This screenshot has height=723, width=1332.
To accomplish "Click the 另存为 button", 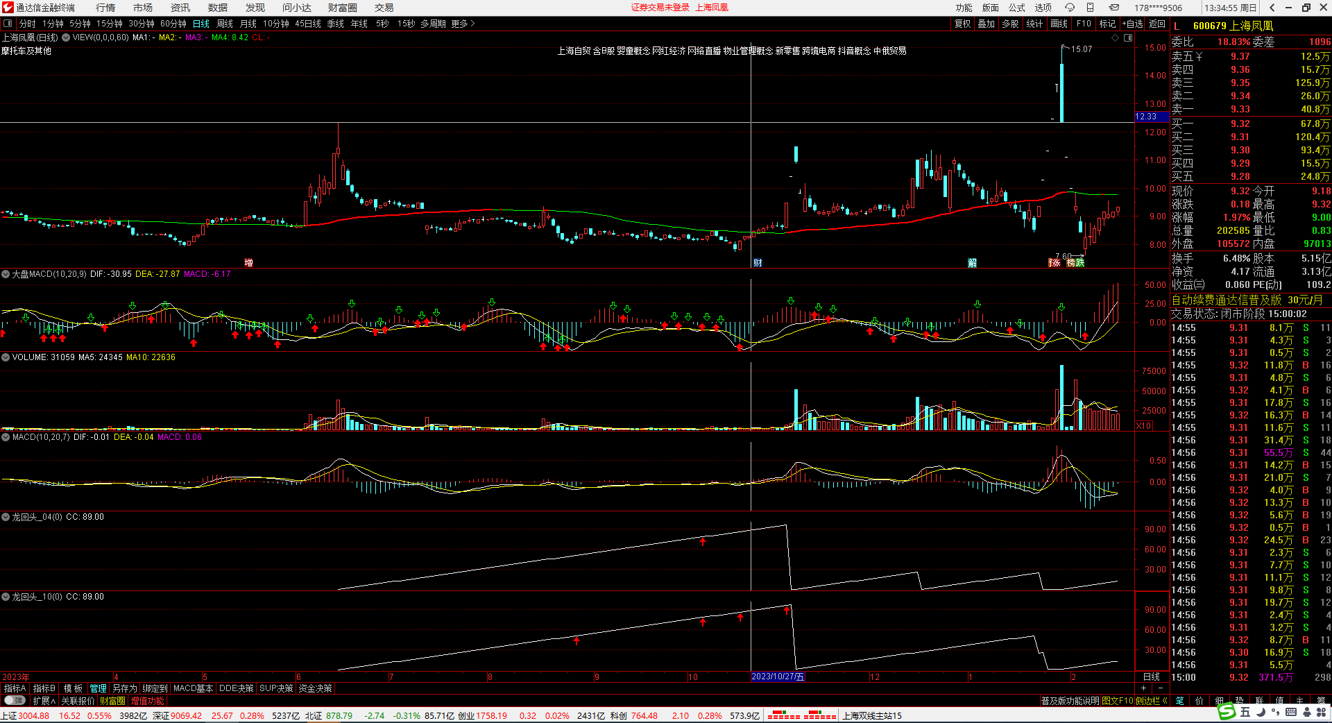I will (125, 688).
